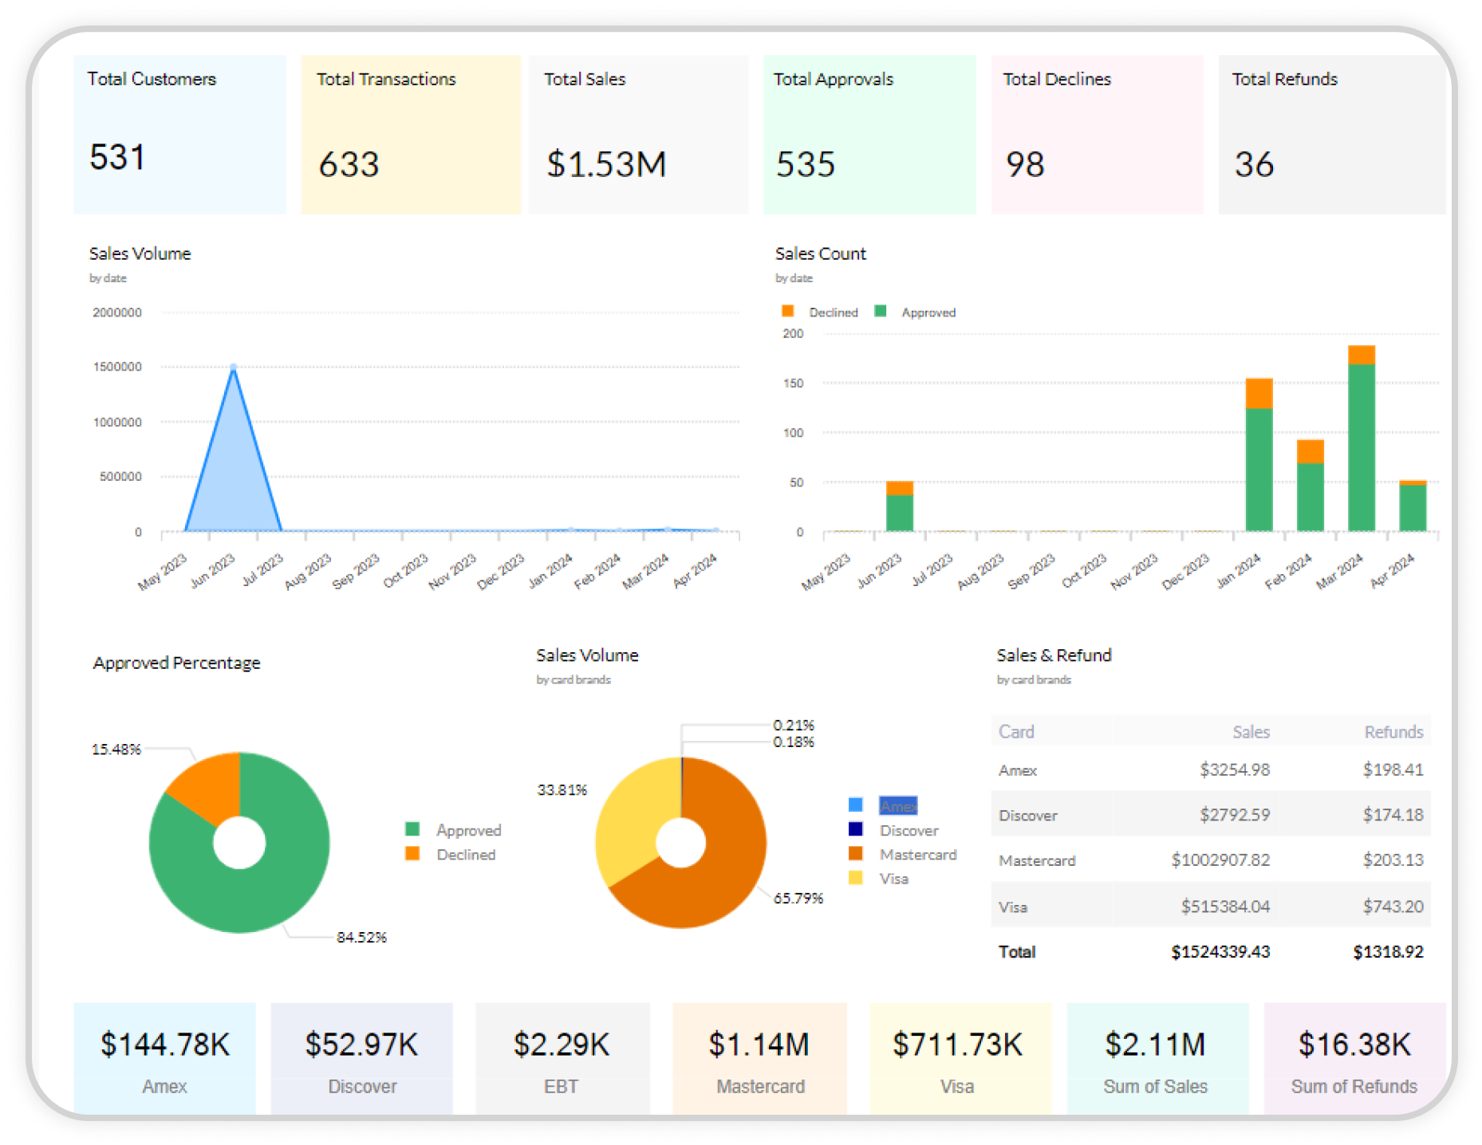The height and width of the screenshot is (1145, 1482).
Task: Select the Total Approvals 535 card
Action: click(869, 134)
